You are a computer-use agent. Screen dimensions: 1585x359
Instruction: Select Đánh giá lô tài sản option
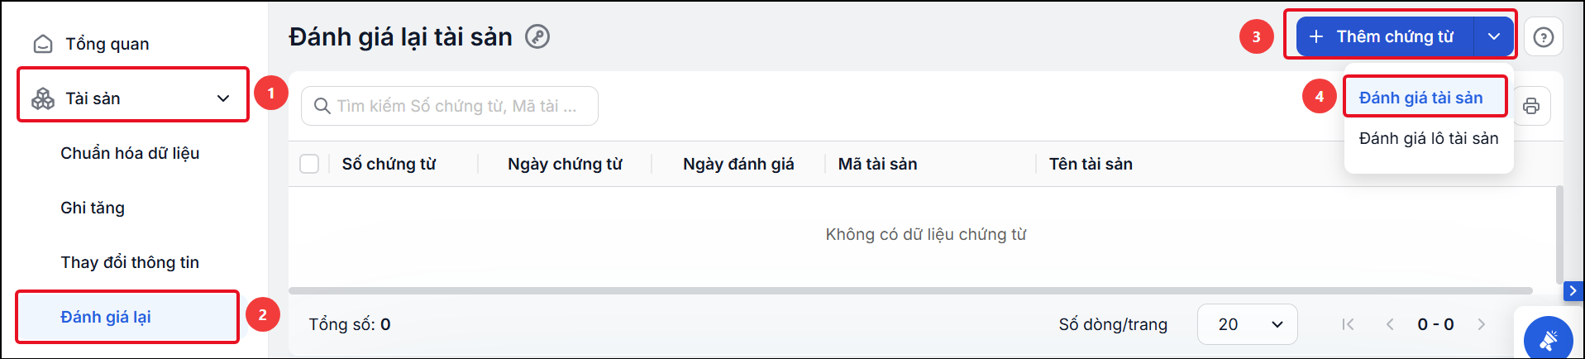click(x=1429, y=138)
